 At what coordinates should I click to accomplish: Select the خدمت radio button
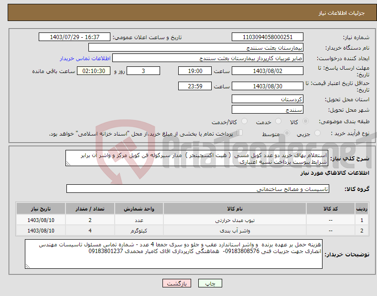[x=278, y=121]
